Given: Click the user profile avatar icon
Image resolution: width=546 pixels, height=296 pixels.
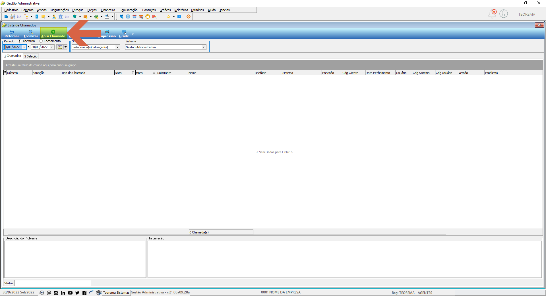Looking at the screenshot, I should (504, 14).
